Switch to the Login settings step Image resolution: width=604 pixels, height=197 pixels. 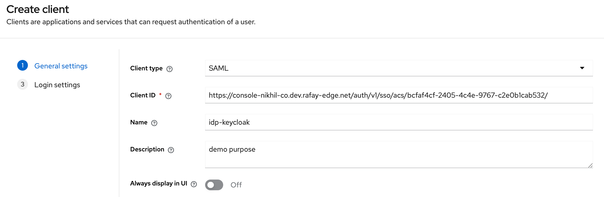point(57,85)
